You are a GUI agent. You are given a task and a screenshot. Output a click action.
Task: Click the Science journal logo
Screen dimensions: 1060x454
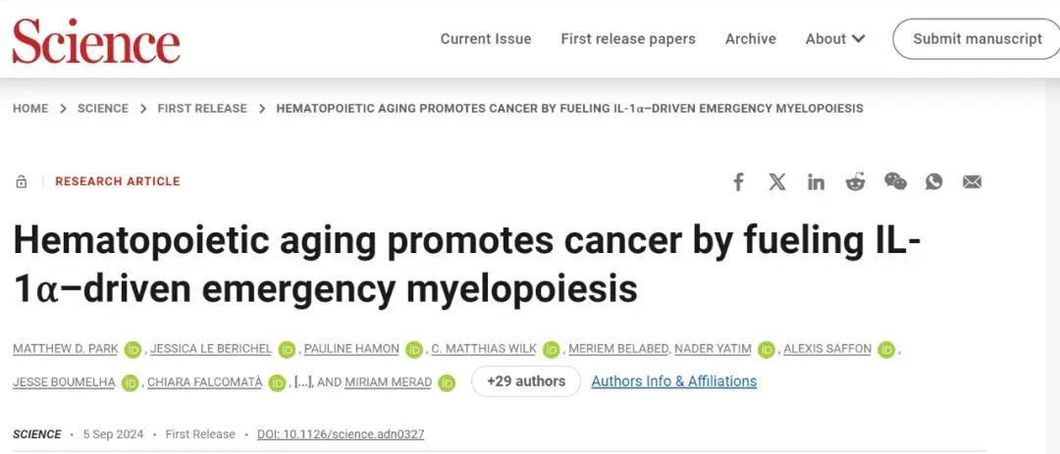coord(96,41)
